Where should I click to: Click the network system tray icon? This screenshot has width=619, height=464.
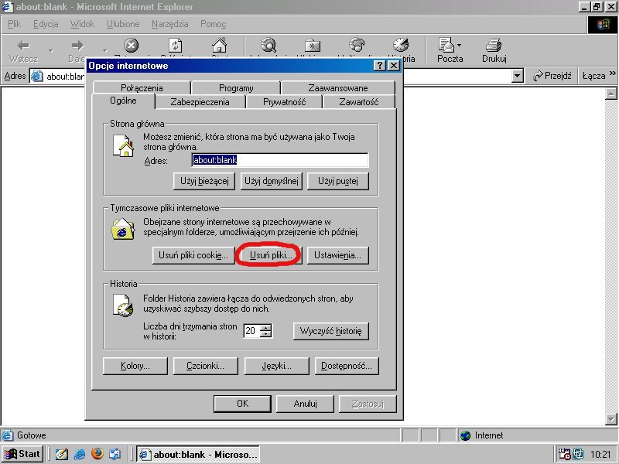pyautogui.click(x=578, y=455)
